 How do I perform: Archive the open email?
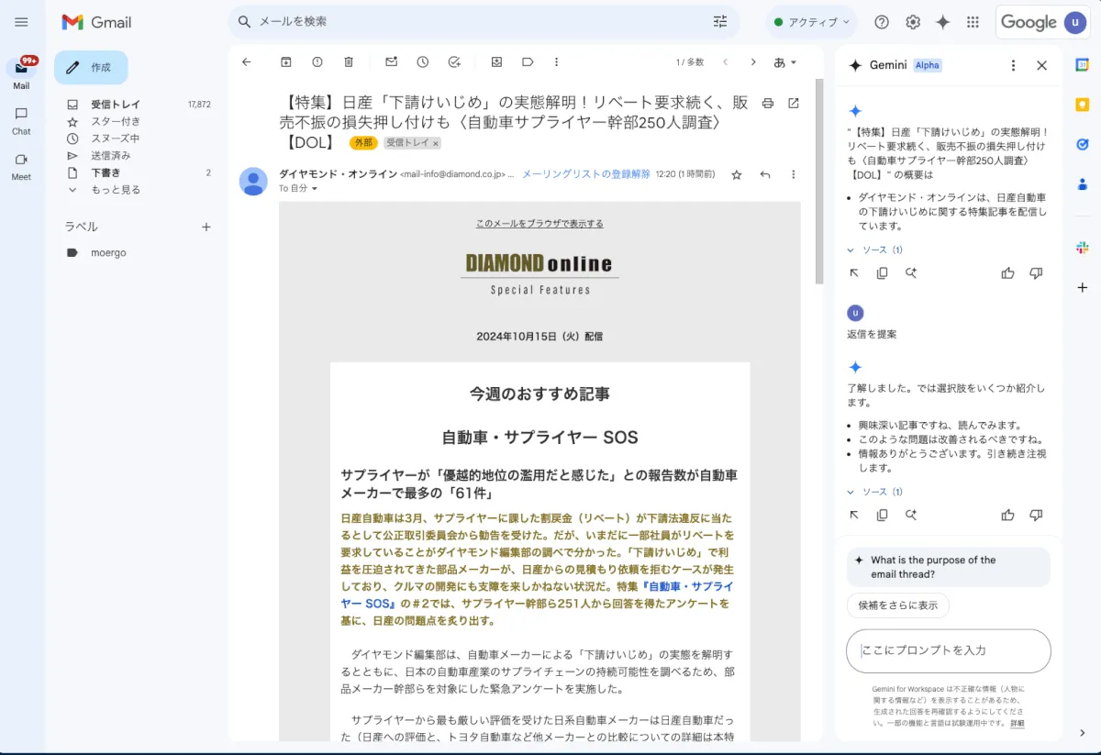point(286,61)
